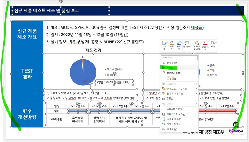Screen dimensions: 249x142
Task: Click the 윤곽선 (Outline) pen icon
Action: 178,43
